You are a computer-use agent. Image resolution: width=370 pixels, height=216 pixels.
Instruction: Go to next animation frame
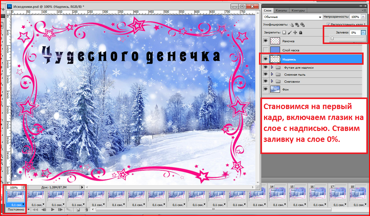(x=60, y=210)
